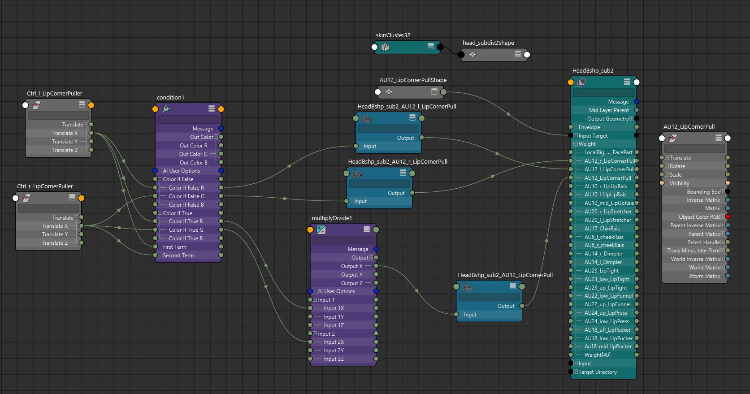
Task: Click the HeadBshp_sub2 blendShape node icon
Action: tap(582, 82)
